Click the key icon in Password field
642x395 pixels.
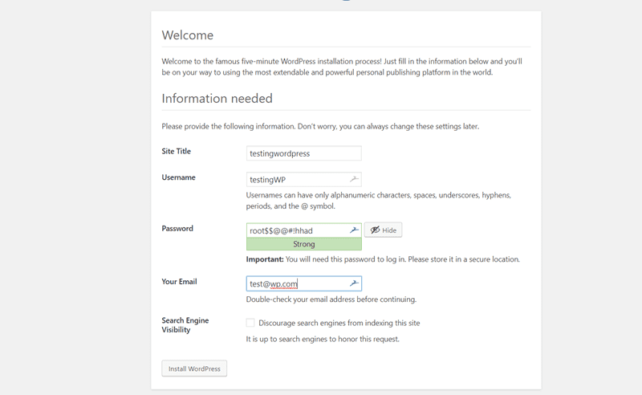pos(354,230)
